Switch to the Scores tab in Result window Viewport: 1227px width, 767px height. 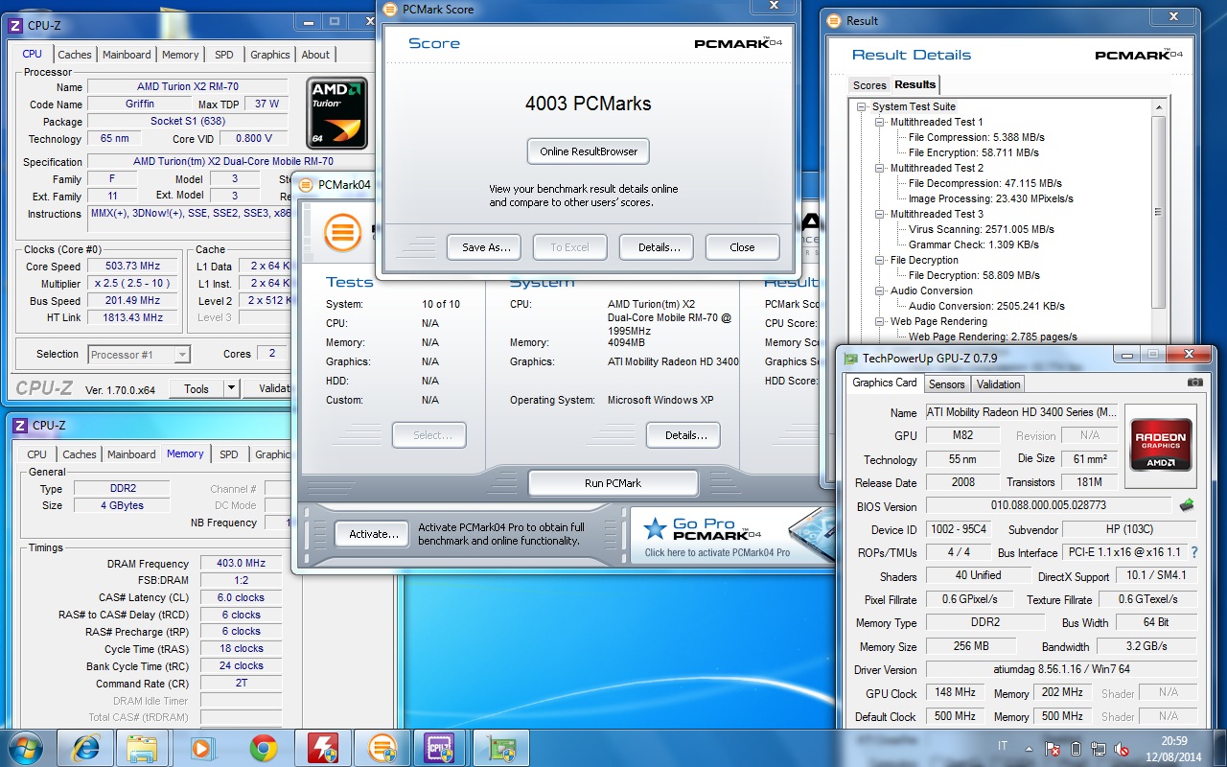click(869, 85)
